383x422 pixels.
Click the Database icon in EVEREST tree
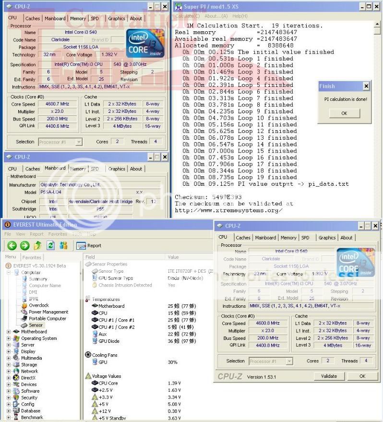pos(16,410)
